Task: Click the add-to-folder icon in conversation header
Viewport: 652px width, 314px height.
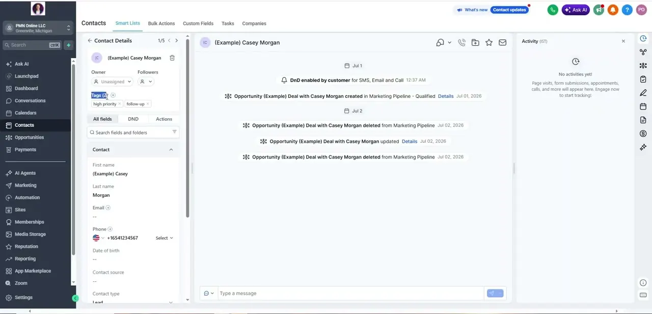Action: coord(475,43)
